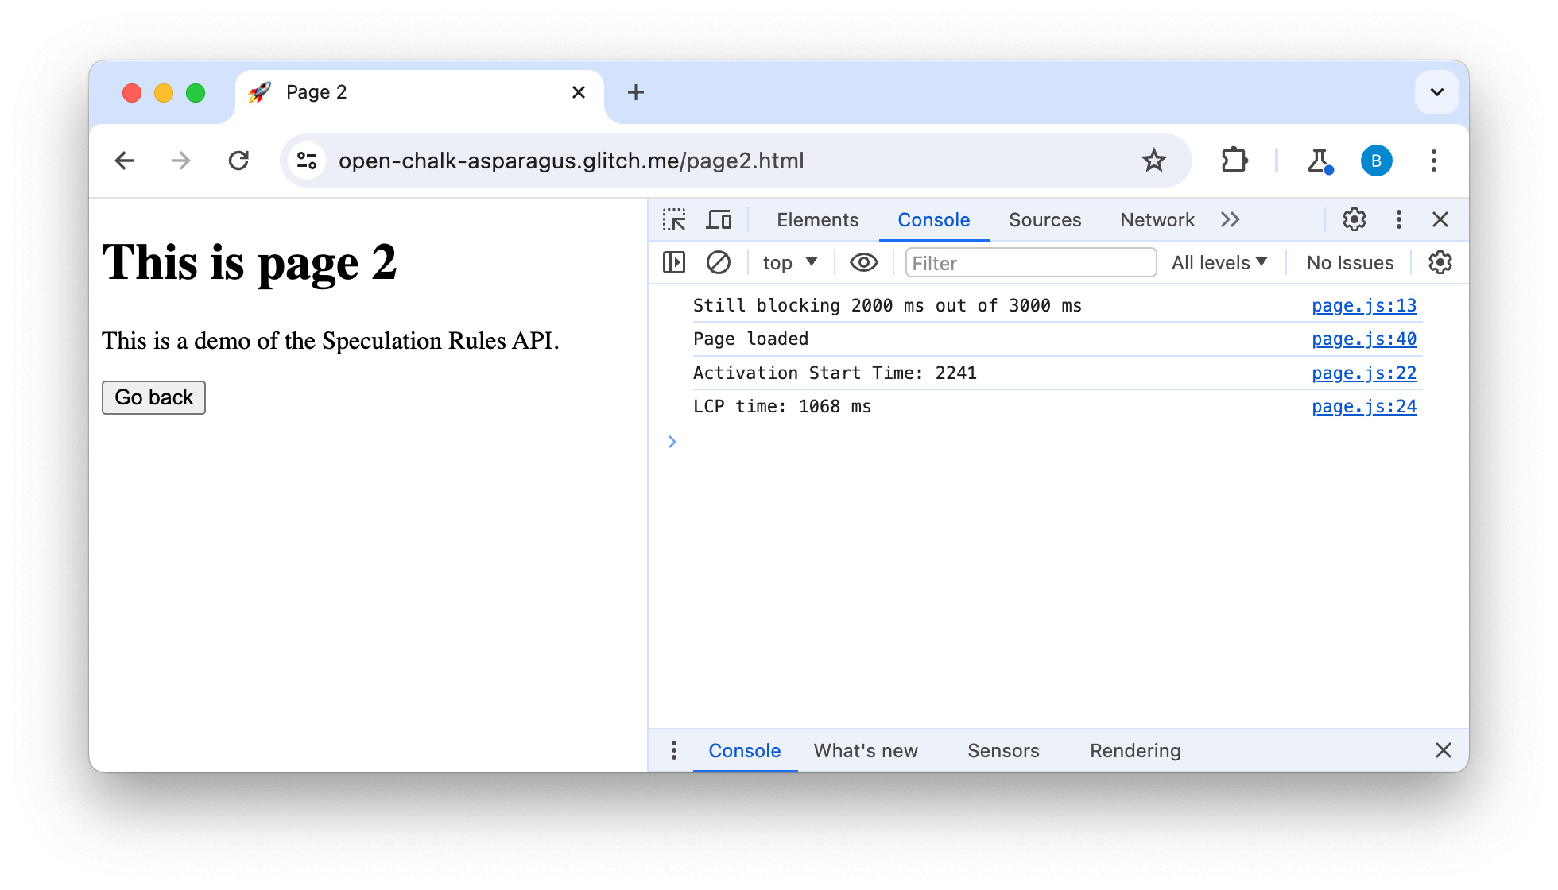Toggle the sidebar panel icon
Screen dimensions: 1558x890
point(674,262)
